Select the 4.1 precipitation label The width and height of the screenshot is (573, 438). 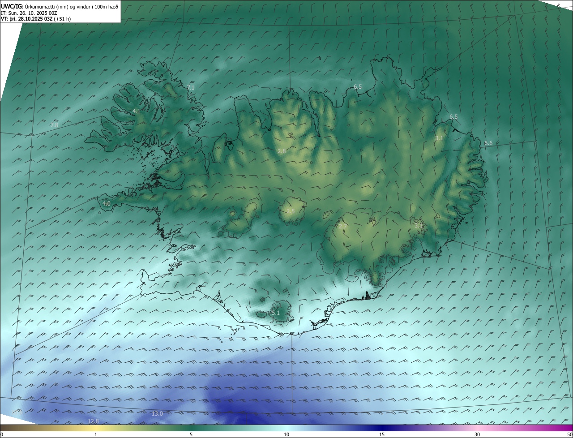[136, 111]
